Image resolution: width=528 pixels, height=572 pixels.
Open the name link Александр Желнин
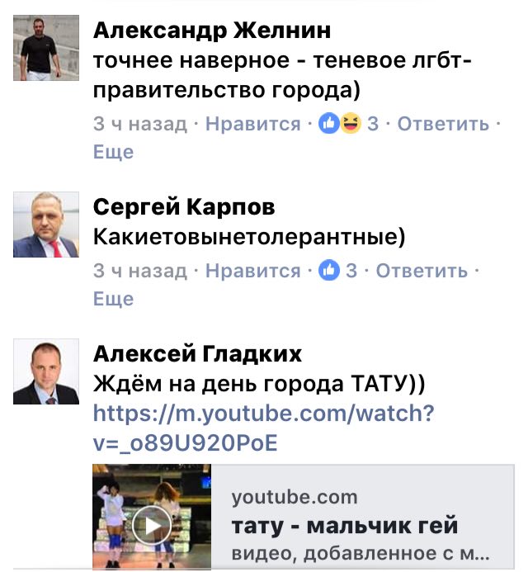(212, 30)
